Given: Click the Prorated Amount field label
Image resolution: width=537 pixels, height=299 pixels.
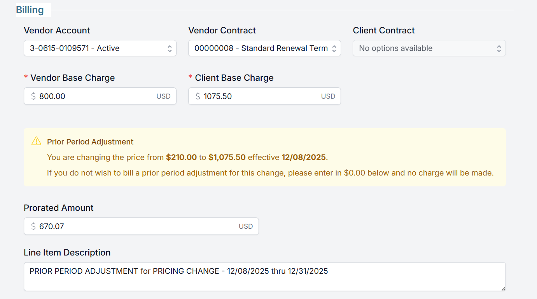Looking at the screenshot, I should pyautogui.click(x=59, y=208).
